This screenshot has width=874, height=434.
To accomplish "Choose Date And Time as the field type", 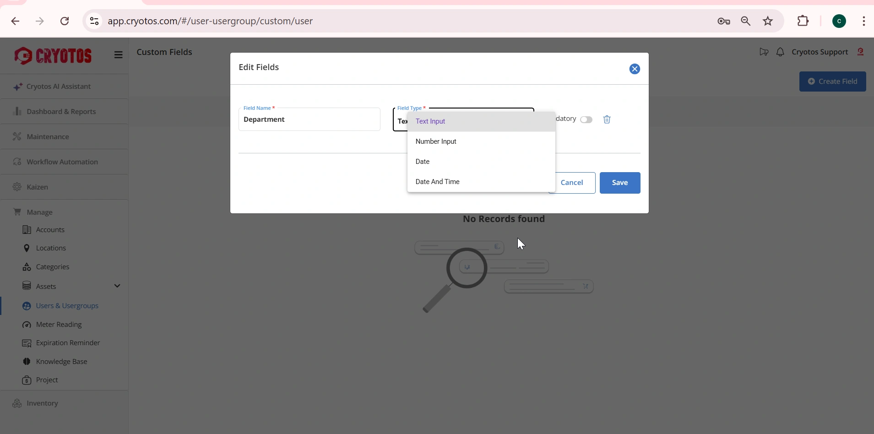I will click(x=438, y=182).
